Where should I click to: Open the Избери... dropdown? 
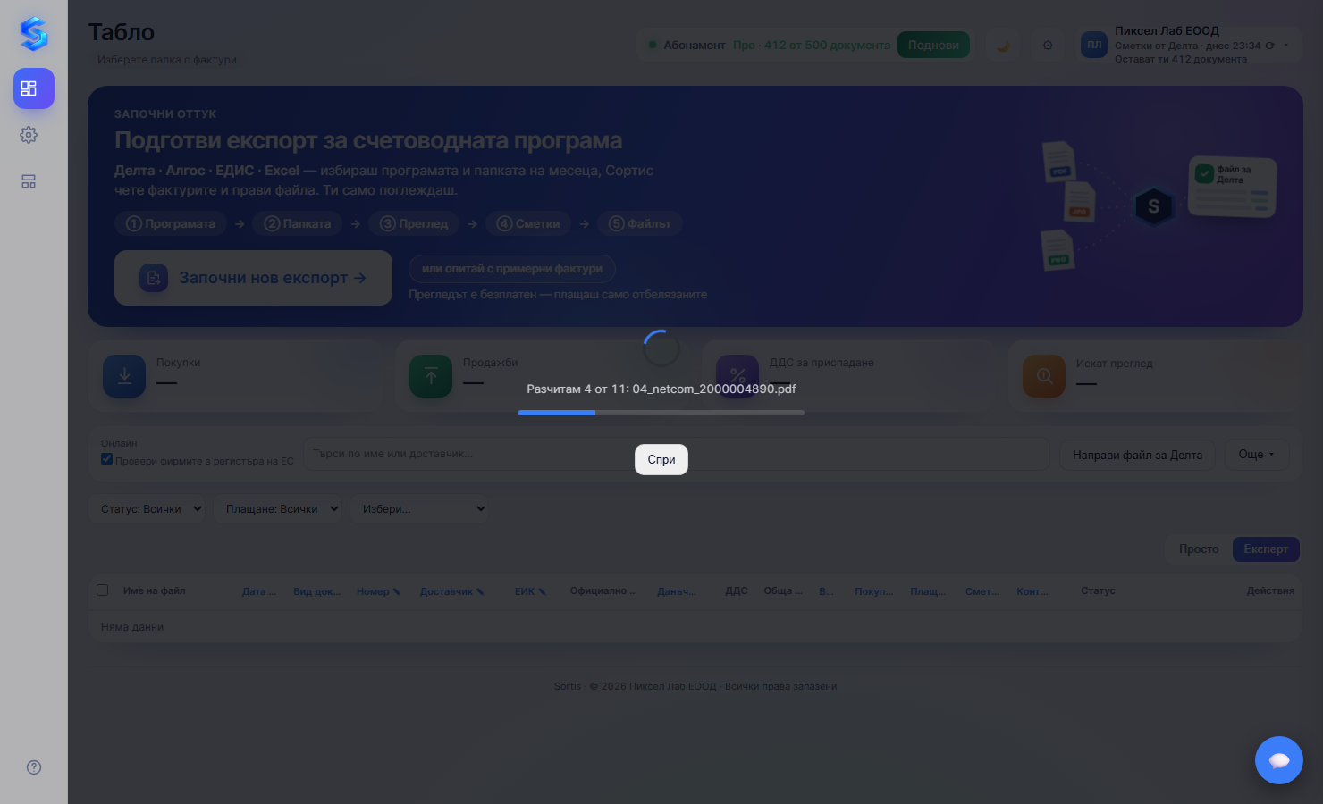tap(419, 508)
